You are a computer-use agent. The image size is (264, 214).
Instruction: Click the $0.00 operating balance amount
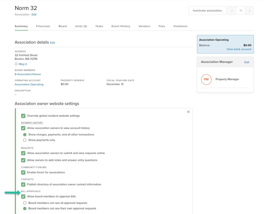[x=247, y=45]
